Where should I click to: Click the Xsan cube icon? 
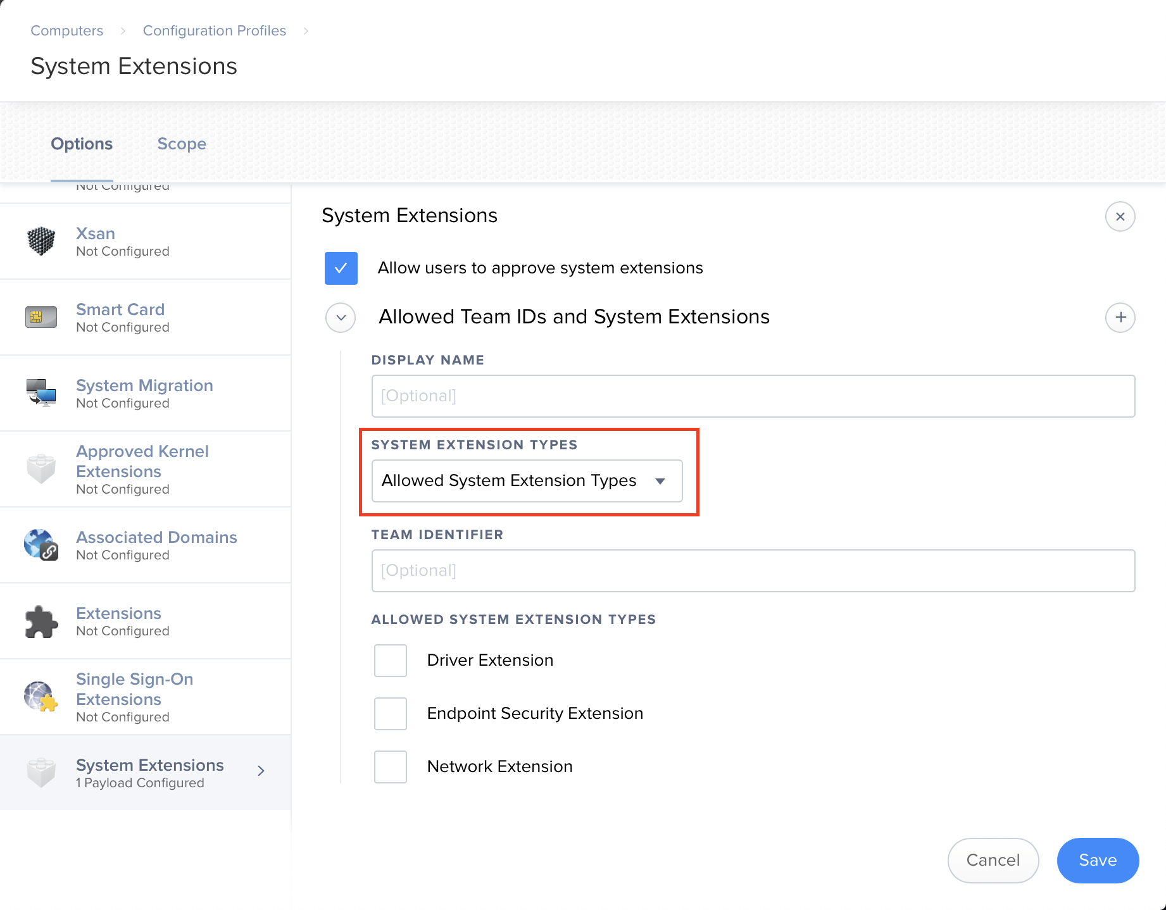coord(41,241)
